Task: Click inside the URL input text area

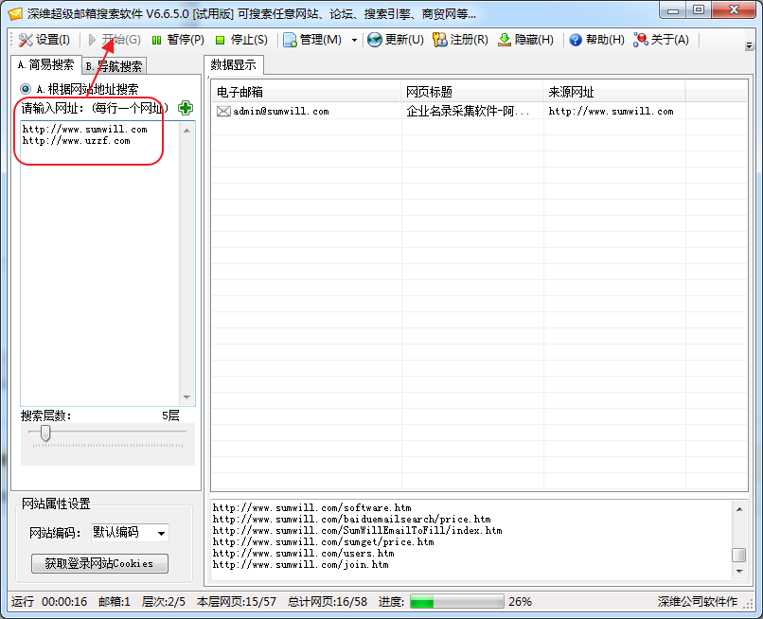Action: tap(99, 263)
